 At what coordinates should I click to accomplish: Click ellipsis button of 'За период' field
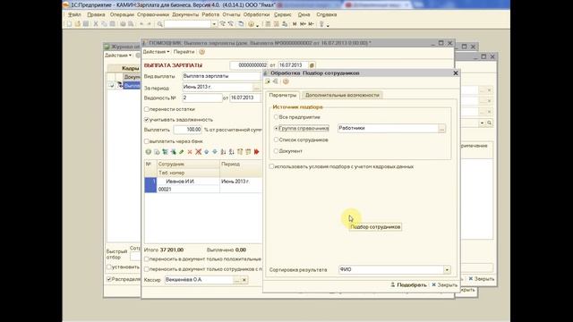coord(257,88)
